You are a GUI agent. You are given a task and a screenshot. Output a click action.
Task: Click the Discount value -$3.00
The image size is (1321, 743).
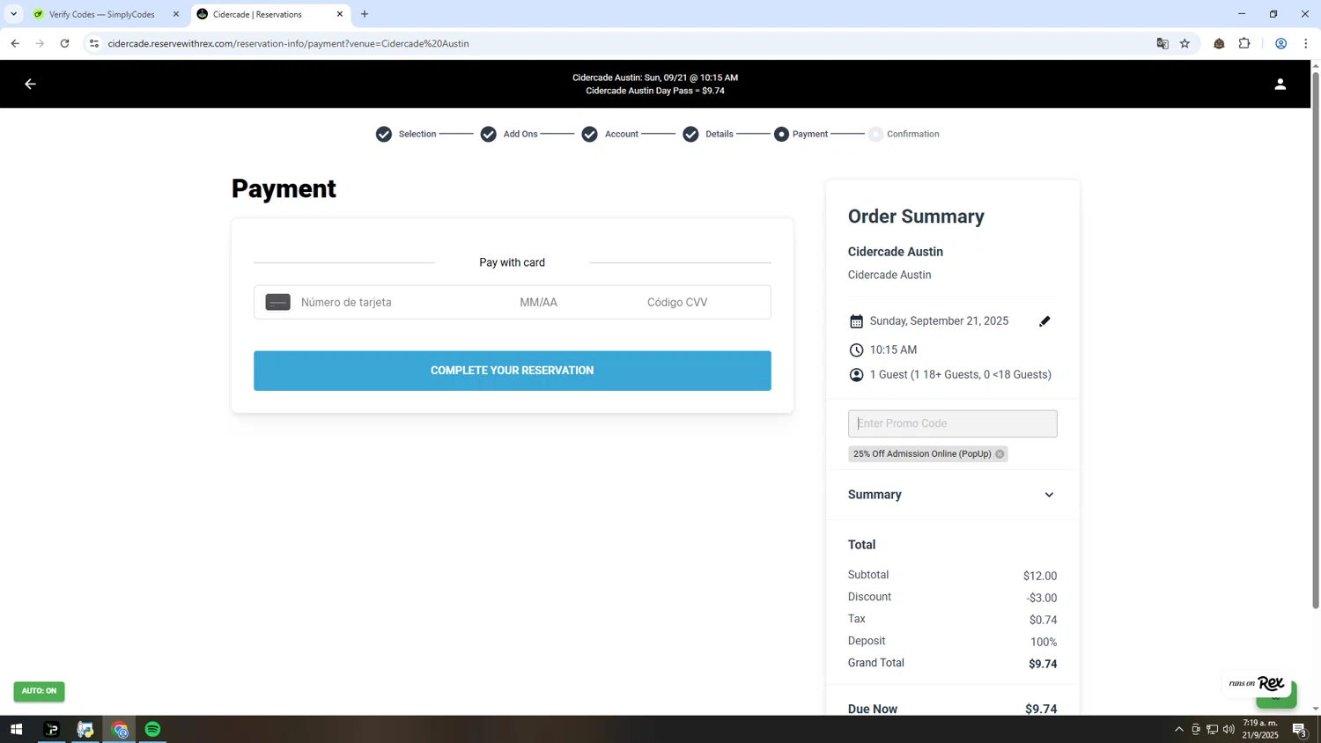point(1041,599)
